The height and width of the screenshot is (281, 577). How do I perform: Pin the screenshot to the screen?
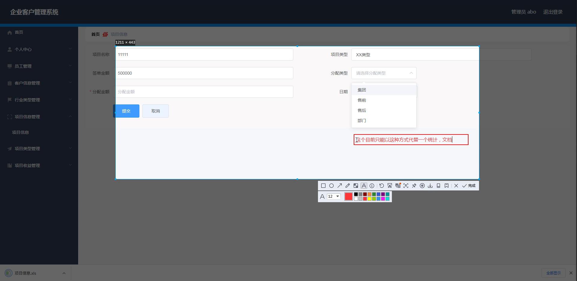tap(414, 186)
